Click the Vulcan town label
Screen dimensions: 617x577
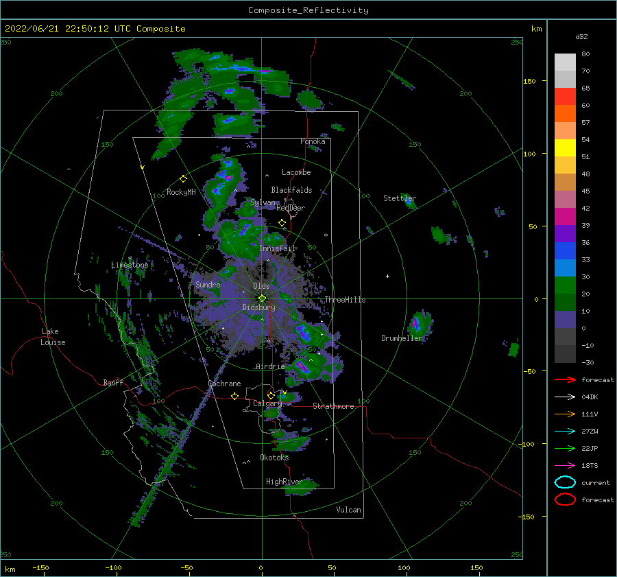click(348, 510)
